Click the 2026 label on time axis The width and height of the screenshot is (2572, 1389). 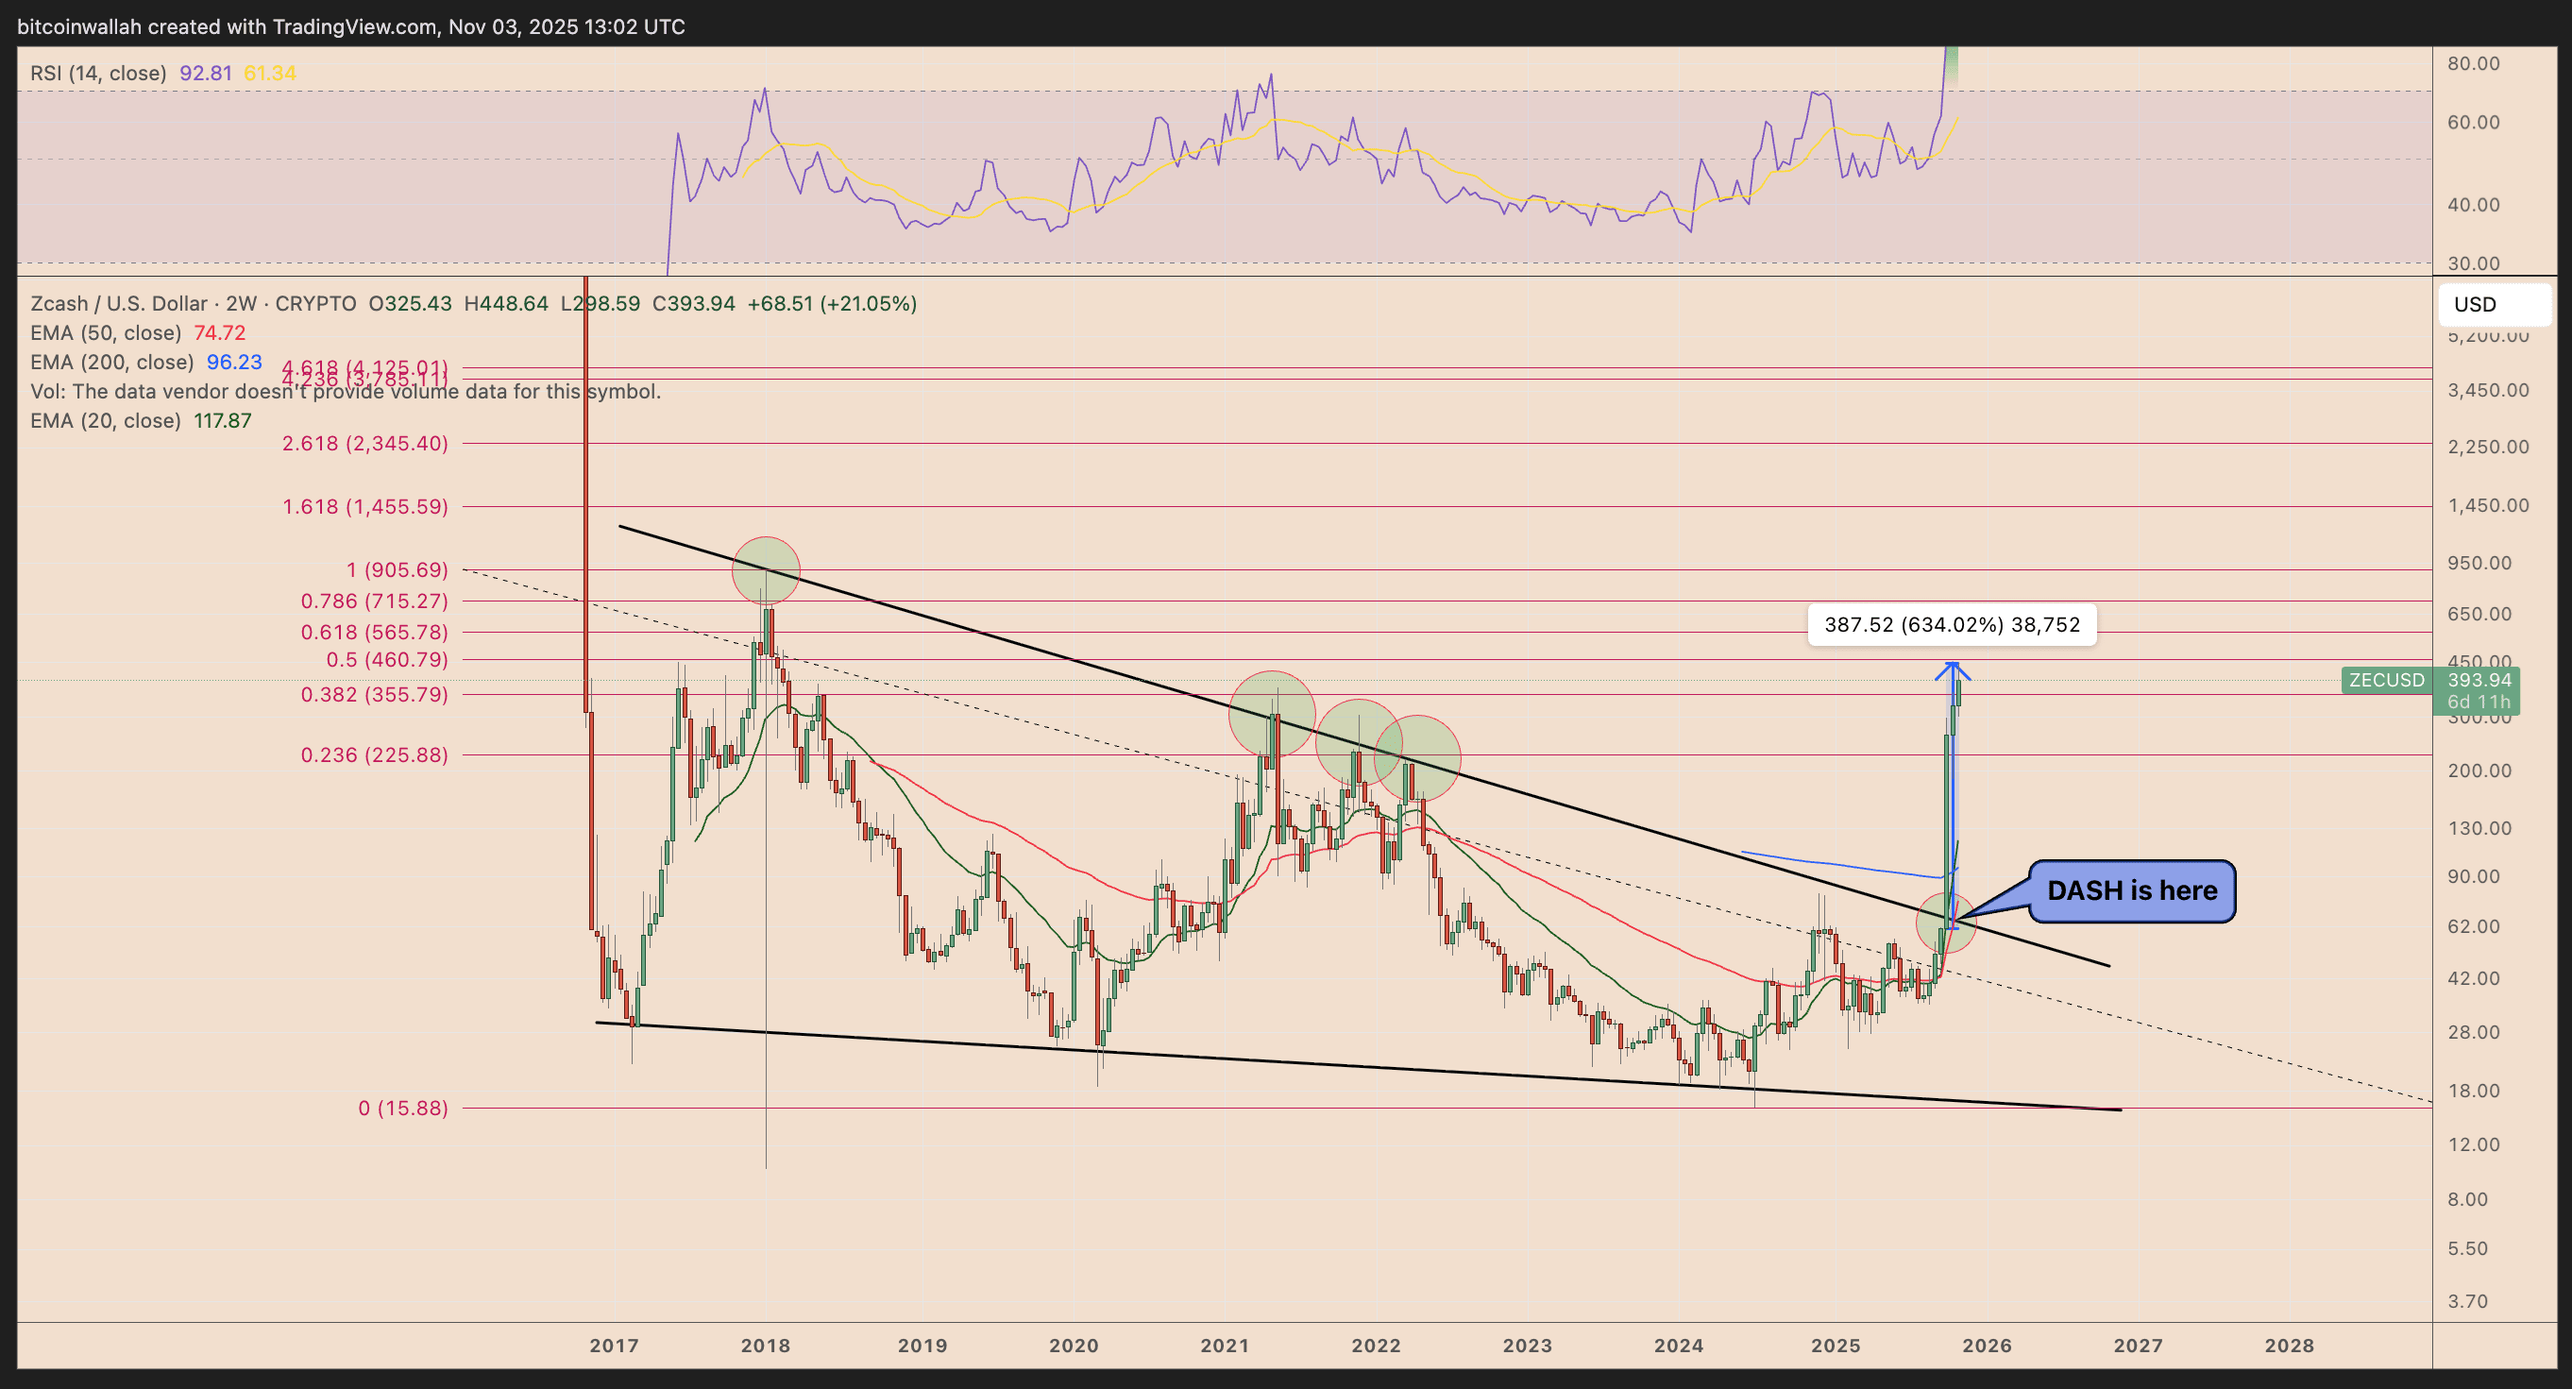coord(1986,1345)
